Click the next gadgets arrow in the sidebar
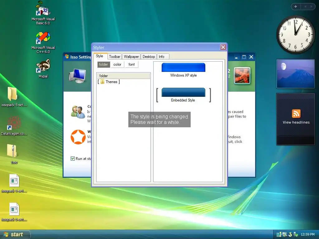Image resolution: width=319 pixels, height=239 pixels. tap(311, 7)
